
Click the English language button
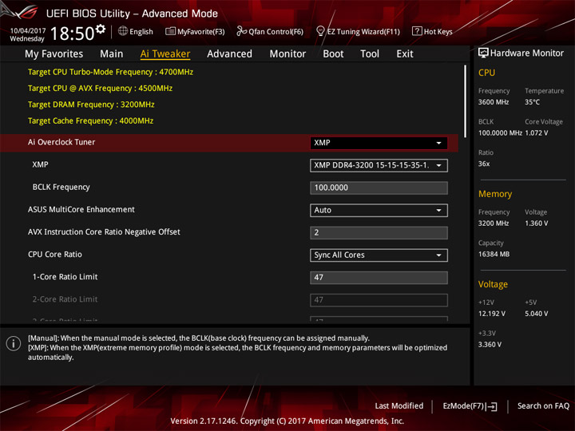[135, 31]
